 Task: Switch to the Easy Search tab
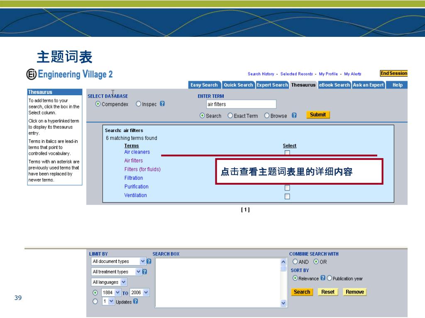tap(204, 85)
